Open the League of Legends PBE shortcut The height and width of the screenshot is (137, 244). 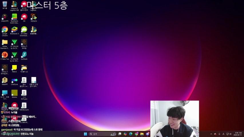14,5
